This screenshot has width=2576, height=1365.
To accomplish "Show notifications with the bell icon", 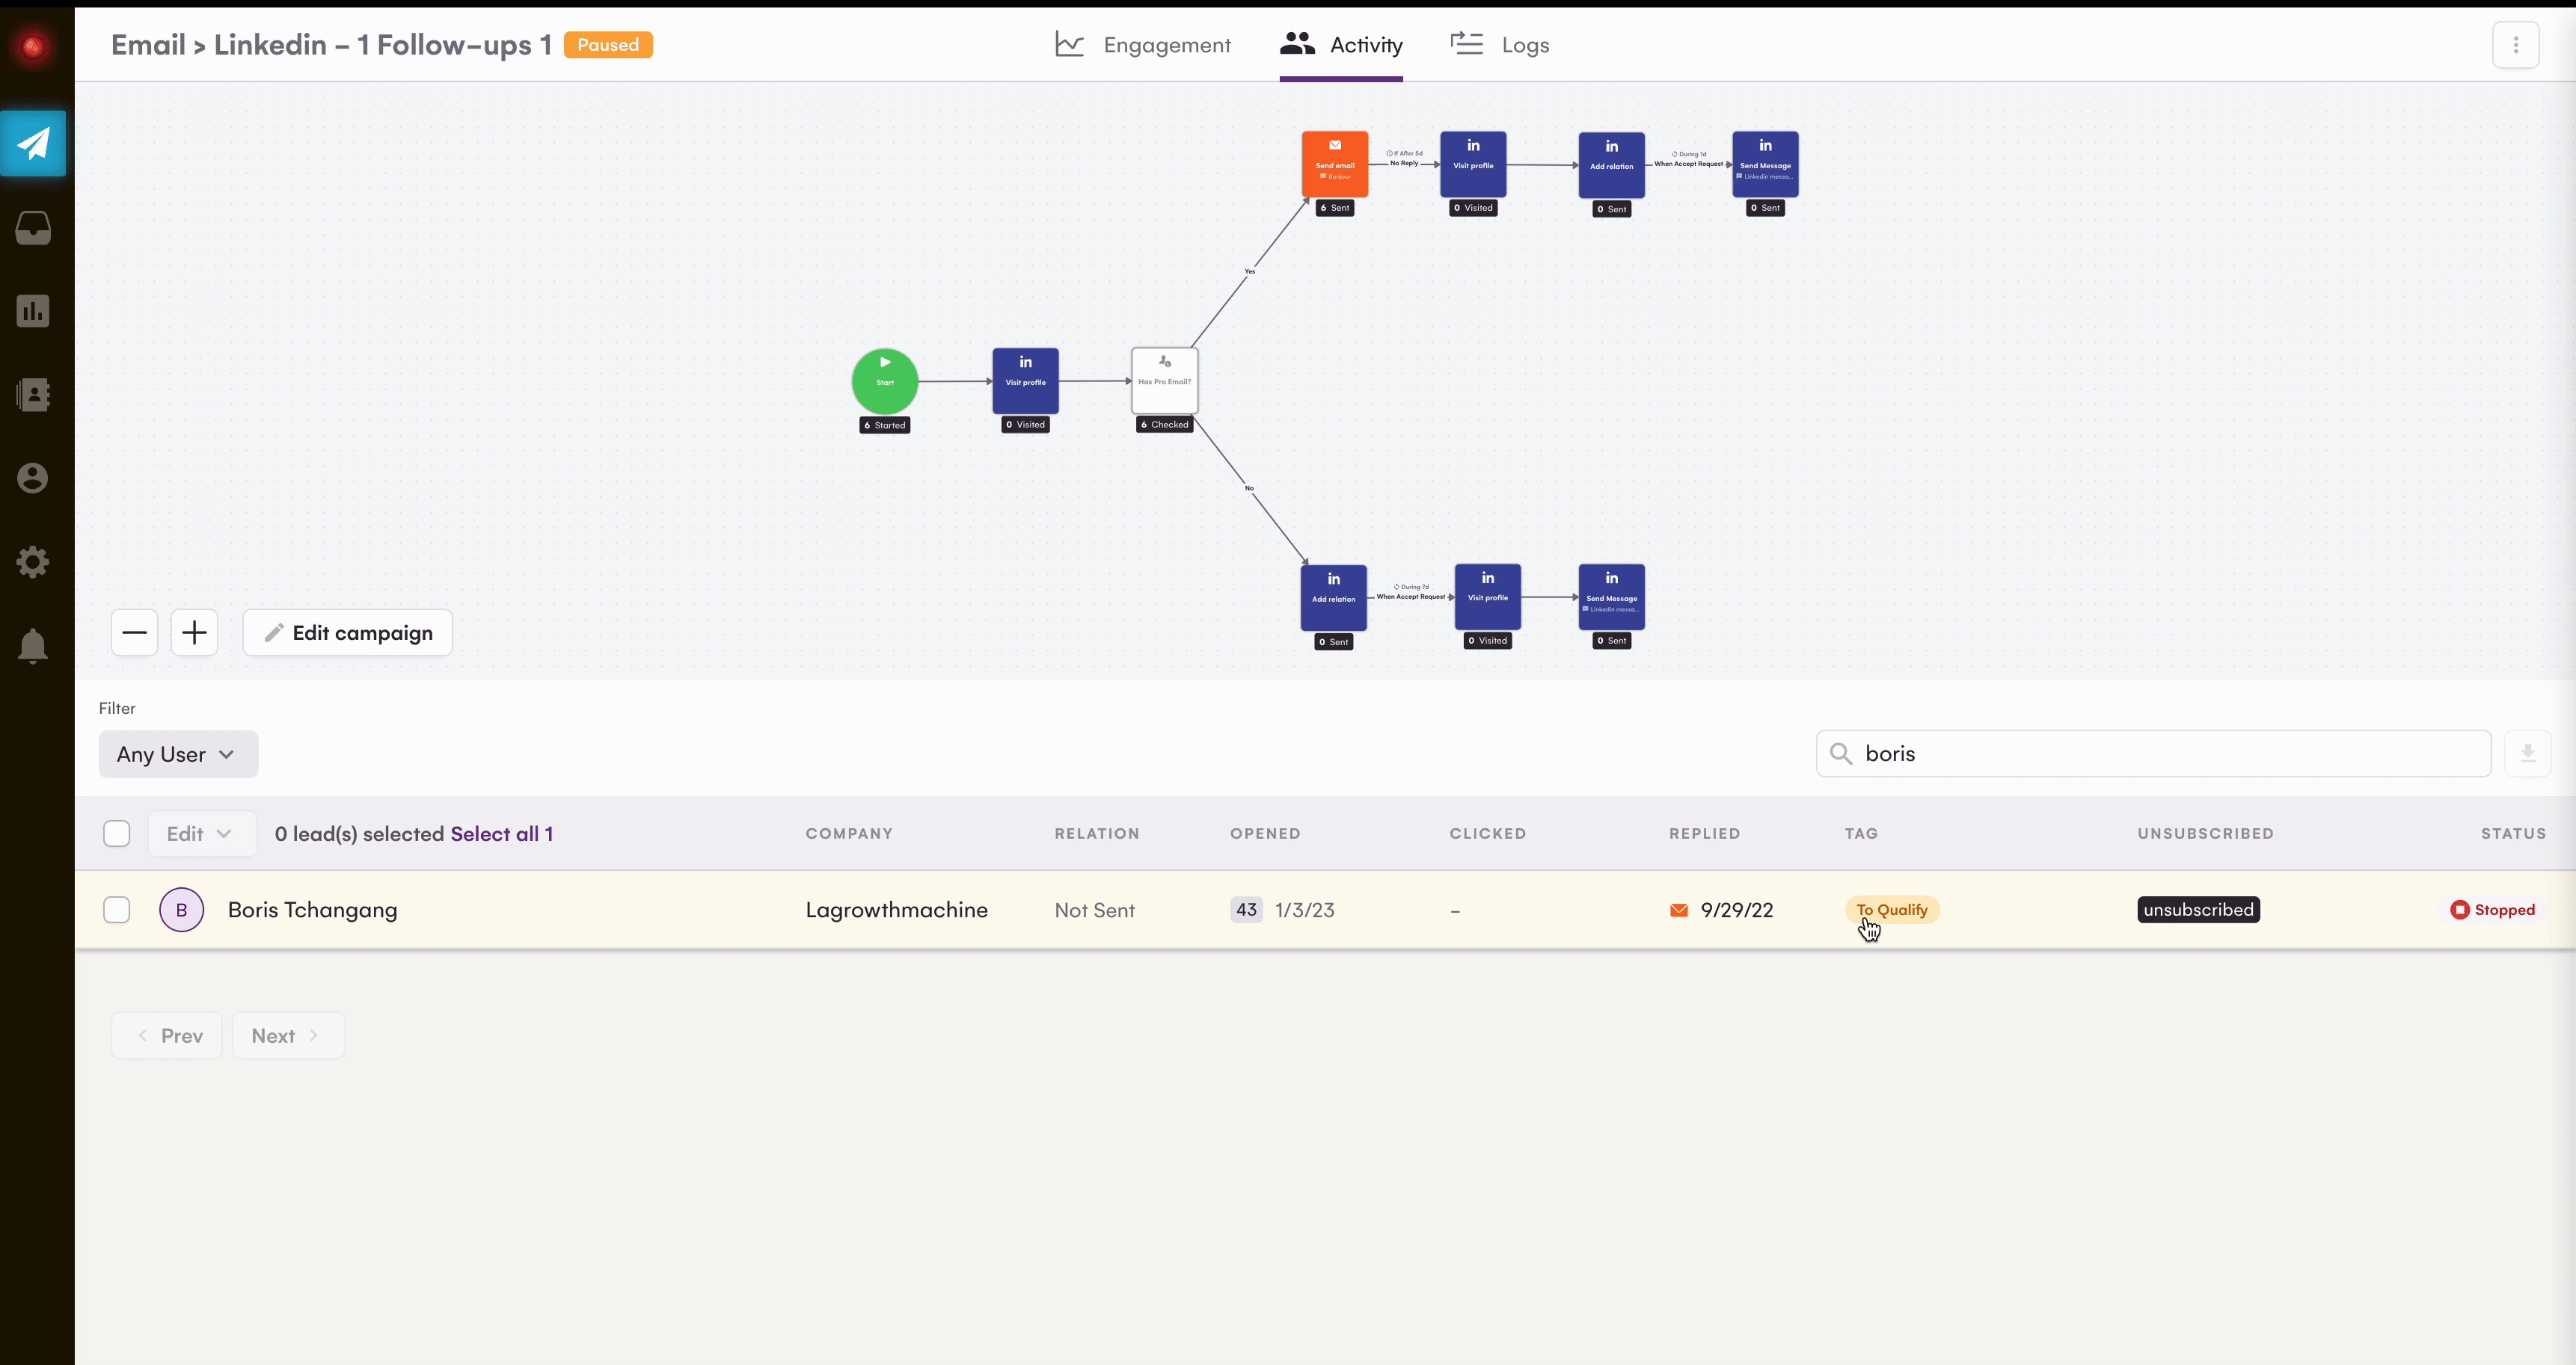I will coord(34,646).
